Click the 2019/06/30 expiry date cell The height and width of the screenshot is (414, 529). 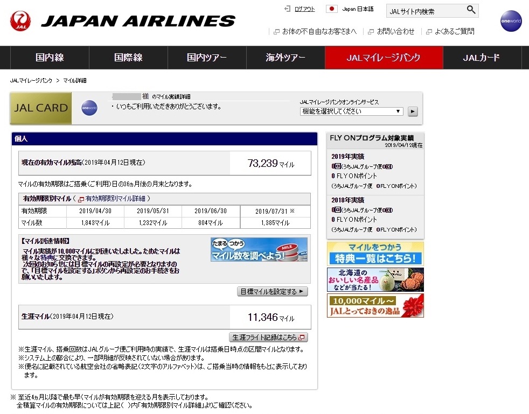(211, 211)
